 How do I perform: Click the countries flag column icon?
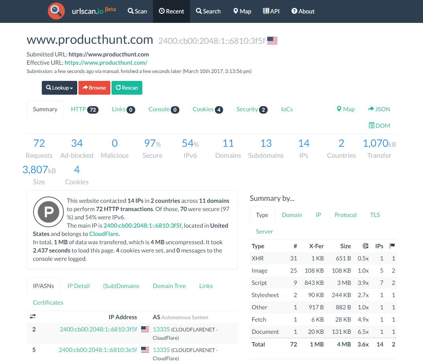[x=392, y=246]
